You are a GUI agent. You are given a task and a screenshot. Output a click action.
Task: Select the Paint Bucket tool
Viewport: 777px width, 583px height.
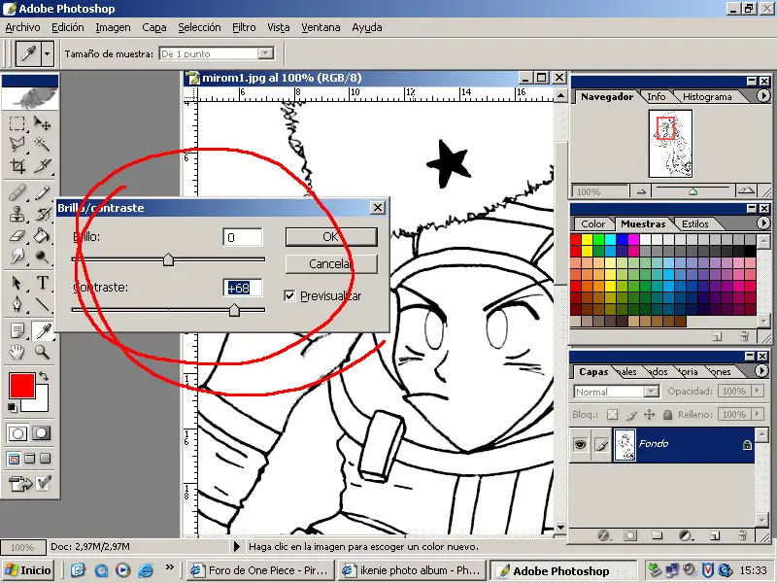pos(42,235)
